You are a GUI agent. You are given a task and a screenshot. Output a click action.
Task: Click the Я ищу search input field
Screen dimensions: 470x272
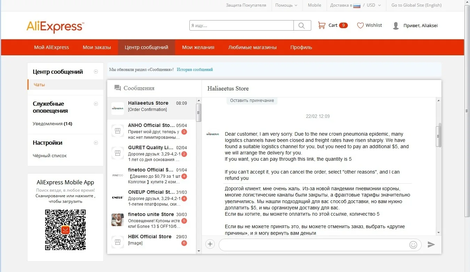(242, 25)
